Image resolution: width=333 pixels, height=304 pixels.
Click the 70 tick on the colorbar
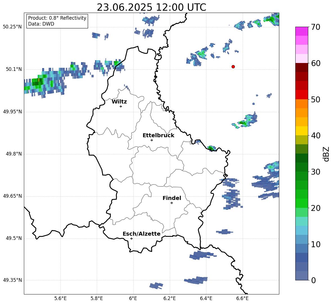coord(316,27)
